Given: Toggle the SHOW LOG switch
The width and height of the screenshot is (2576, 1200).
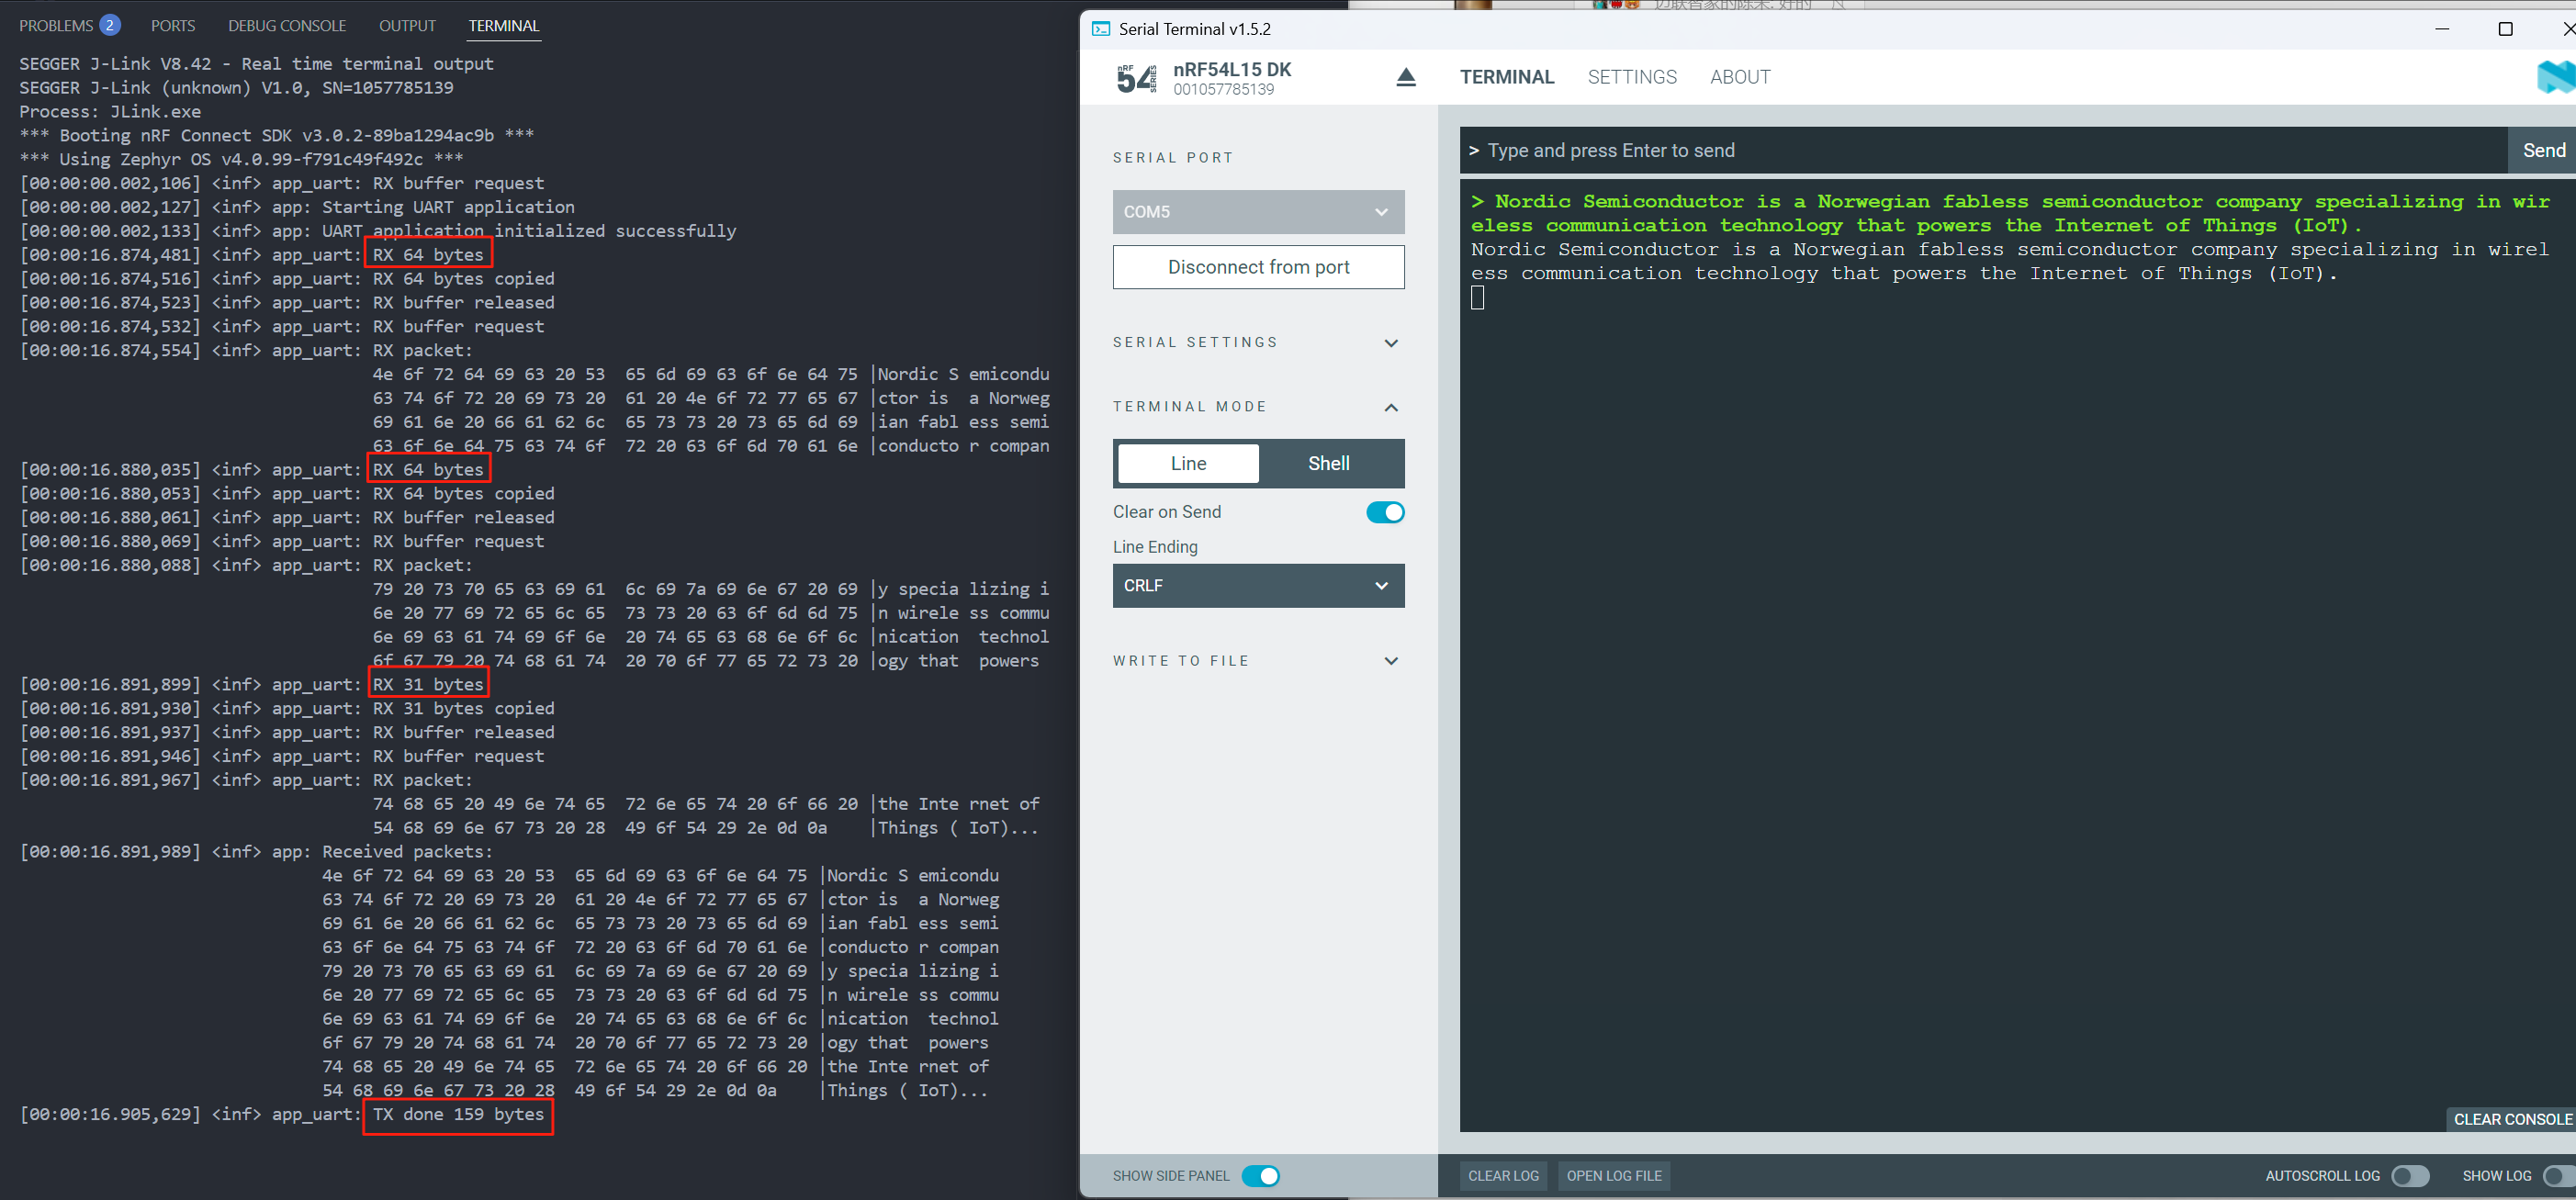Looking at the screenshot, I should pos(2560,1176).
